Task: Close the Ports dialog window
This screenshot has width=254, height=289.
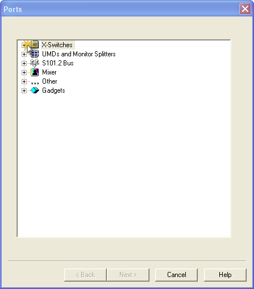Action: tap(245, 9)
